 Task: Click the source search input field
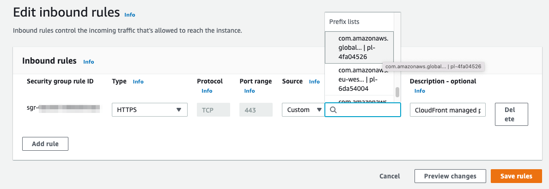point(363,110)
